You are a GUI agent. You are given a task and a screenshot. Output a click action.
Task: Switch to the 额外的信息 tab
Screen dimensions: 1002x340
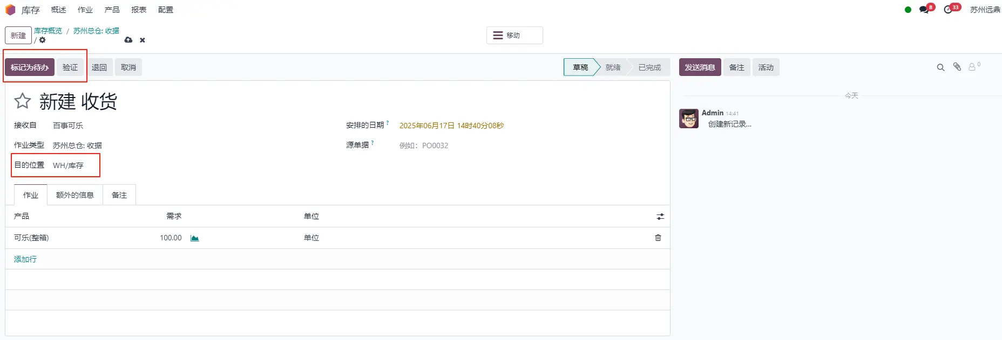point(75,195)
